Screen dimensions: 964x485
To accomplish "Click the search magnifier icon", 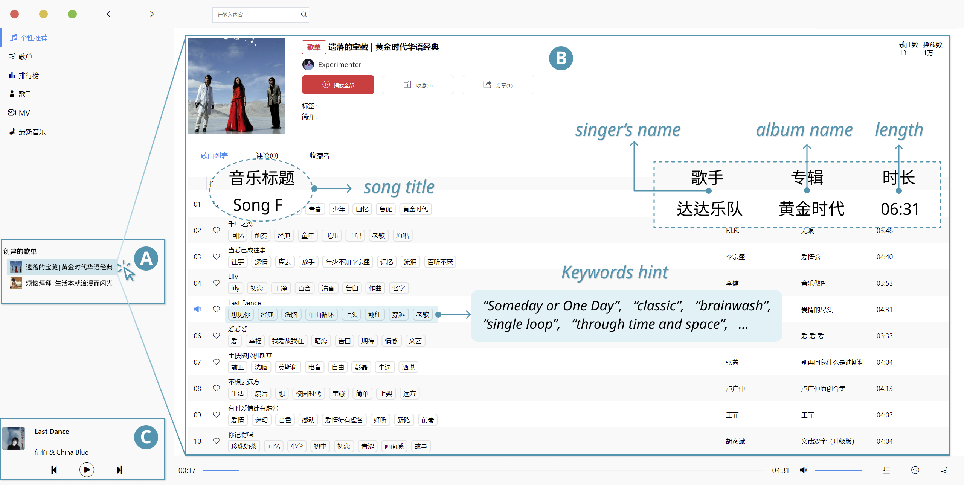I will [x=304, y=15].
